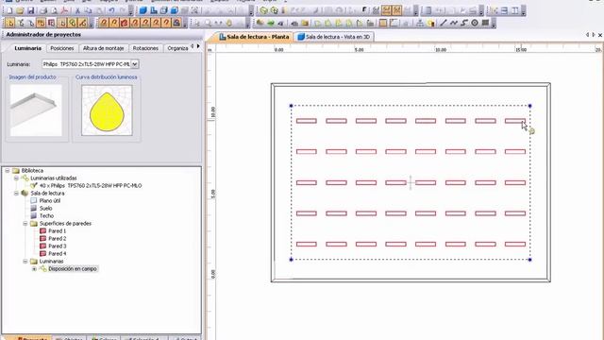Screen dimensions: 604x340
Task: Click the New project icon
Action: [9, 10]
